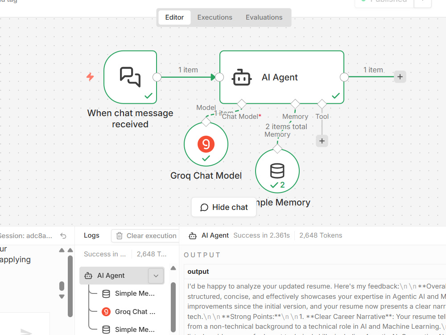Click '1 item' label on trigger connection

pos(188,70)
